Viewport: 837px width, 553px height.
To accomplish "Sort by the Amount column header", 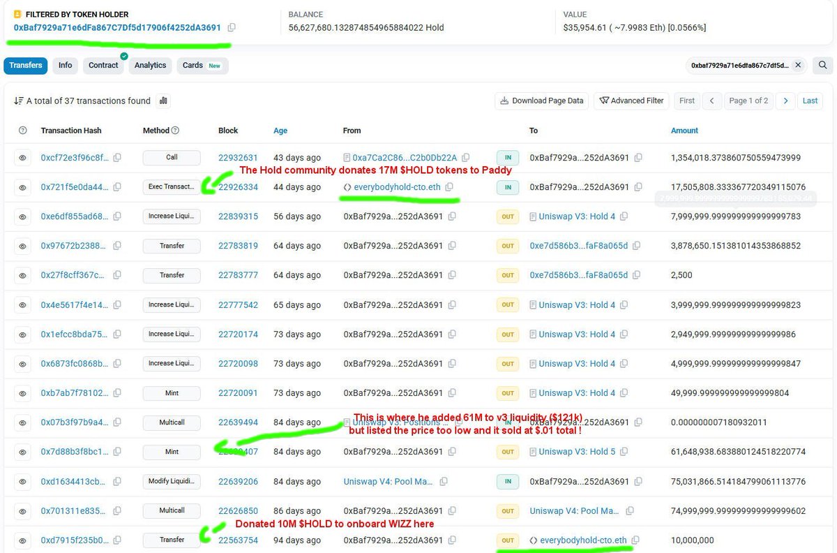I will [684, 131].
